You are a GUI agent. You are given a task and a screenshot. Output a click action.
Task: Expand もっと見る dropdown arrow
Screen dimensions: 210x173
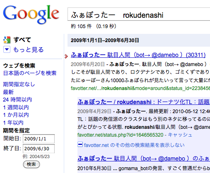pyautogui.click(x=7, y=50)
